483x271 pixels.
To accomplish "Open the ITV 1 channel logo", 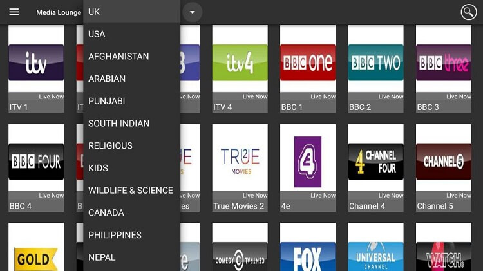I will point(36,62).
